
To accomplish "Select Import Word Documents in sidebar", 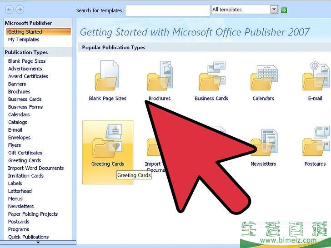I will click(36, 168).
